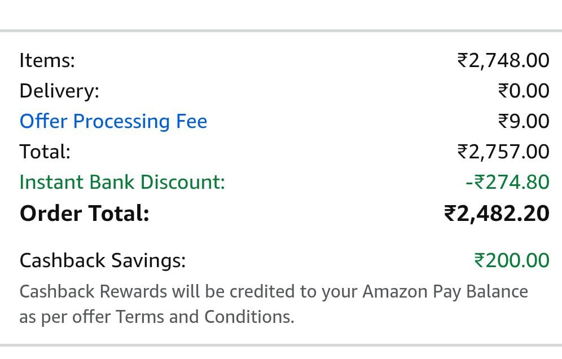Select the green ₹200.00 cashback amount

pos(511,260)
